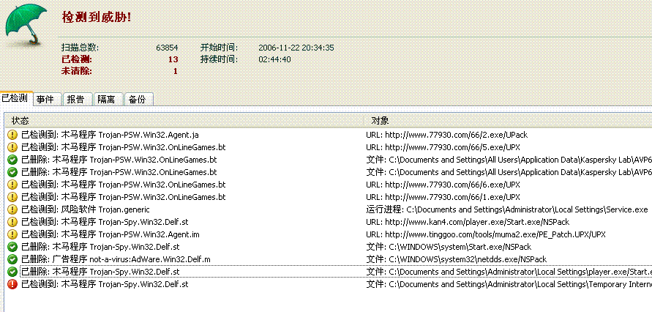
Task: Open the 备份 tab
Action: (x=138, y=100)
